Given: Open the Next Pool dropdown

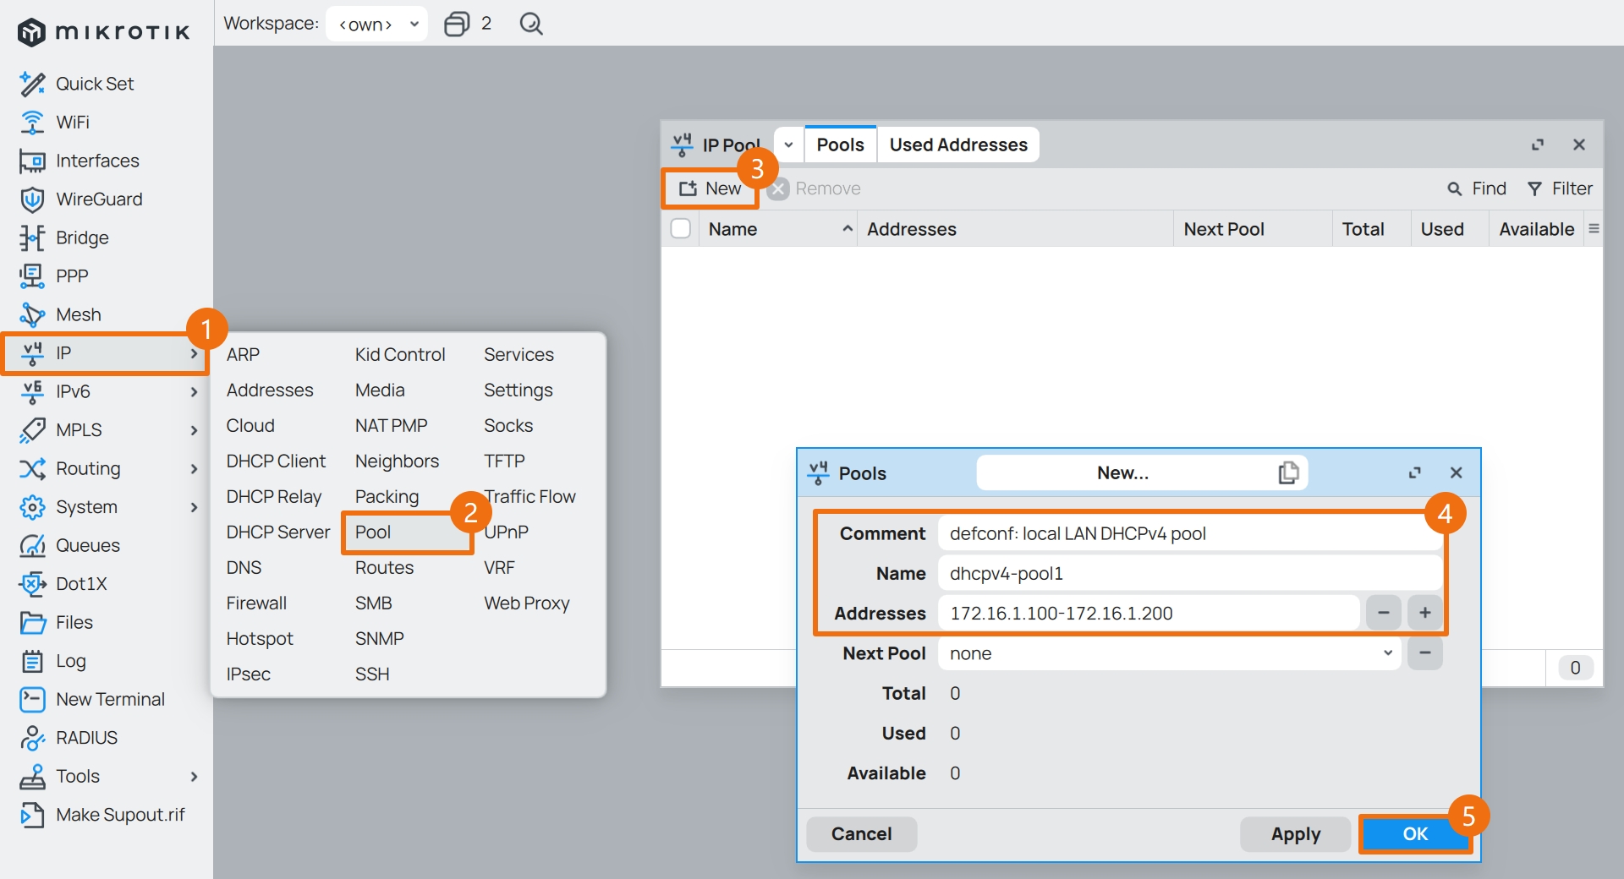Looking at the screenshot, I should 1169,653.
